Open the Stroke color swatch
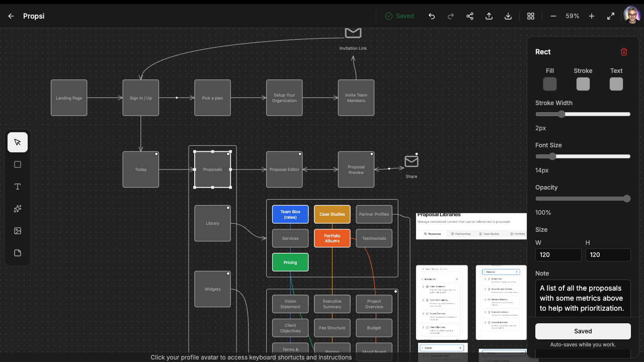Screen dimensions: 644x362 pos(583,84)
